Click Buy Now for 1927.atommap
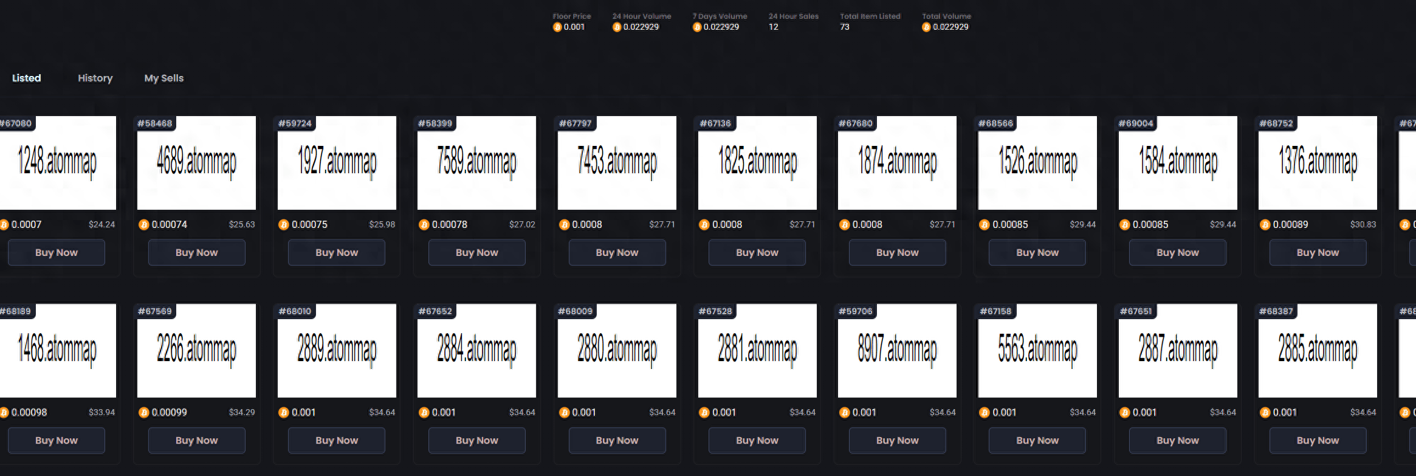This screenshot has width=1416, height=476. coord(337,252)
